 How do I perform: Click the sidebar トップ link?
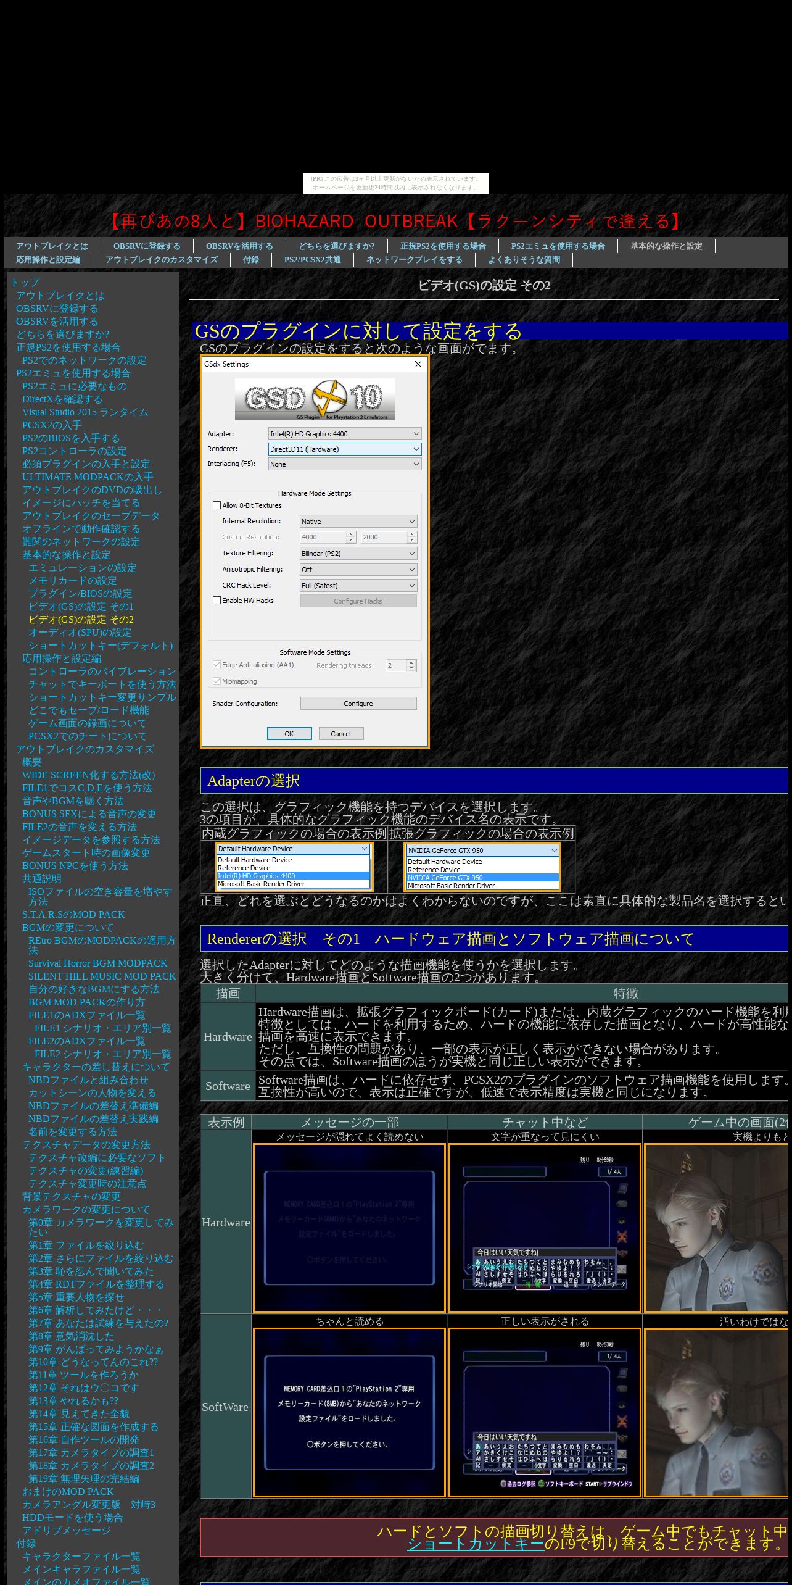[25, 283]
